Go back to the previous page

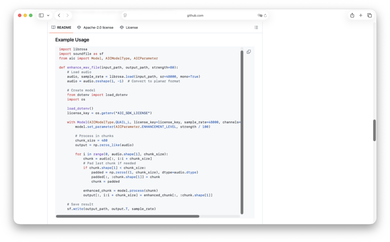[x=59, y=15]
